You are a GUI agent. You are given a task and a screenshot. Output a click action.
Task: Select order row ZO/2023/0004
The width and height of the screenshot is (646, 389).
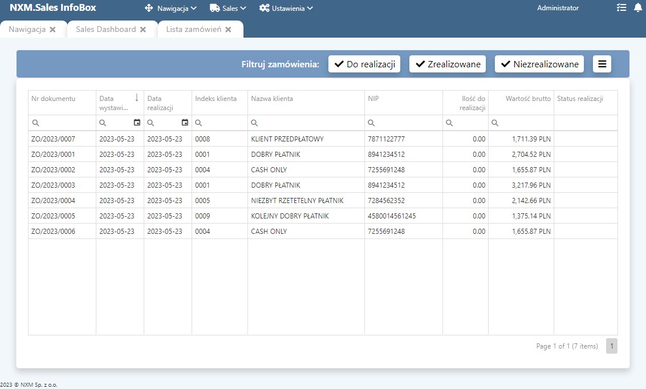click(54, 201)
